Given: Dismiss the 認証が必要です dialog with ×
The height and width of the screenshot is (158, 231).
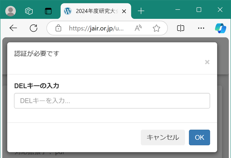Looking at the screenshot, I should pos(207,62).
